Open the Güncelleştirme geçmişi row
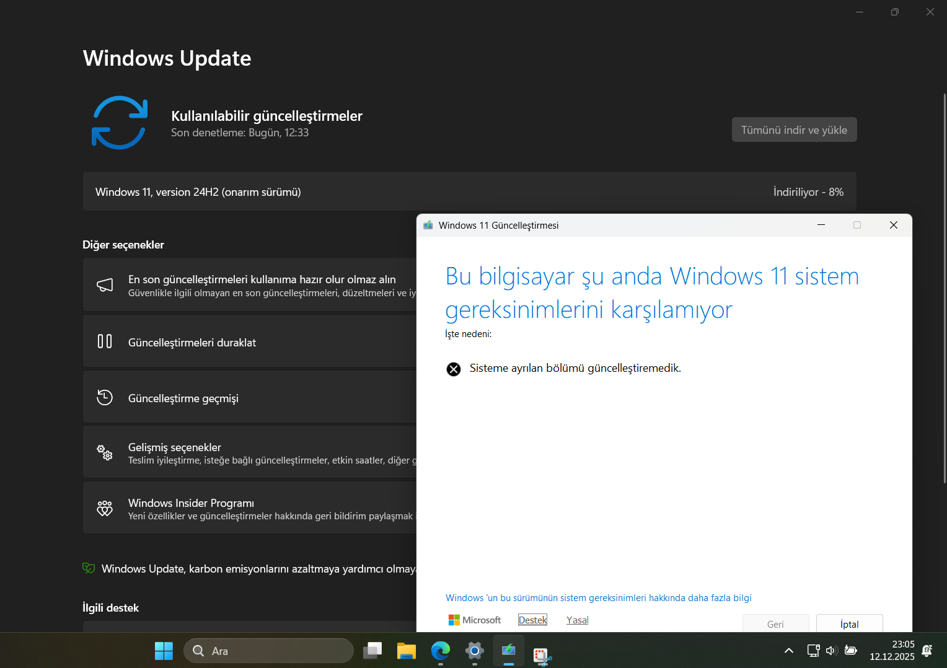 pos(250,397)
